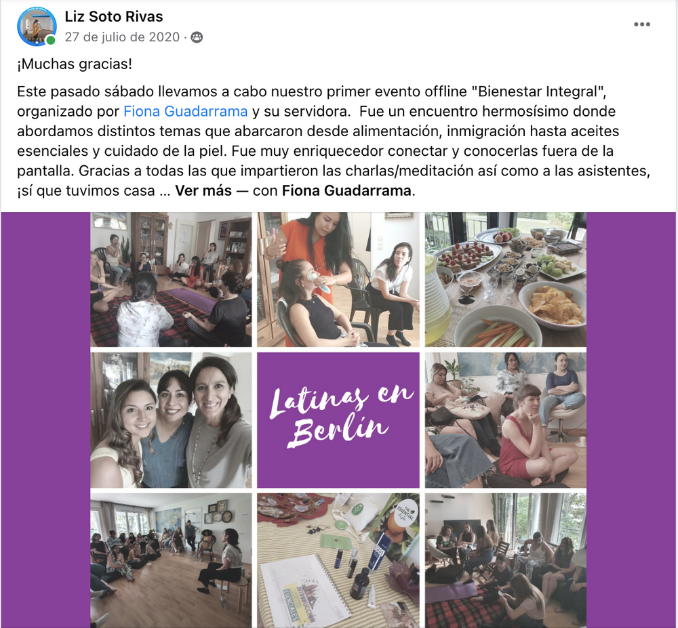The height and width of the screenshot is (628, 678).
Task: Click the Latinas en Berlín logo tile
Action: [338, 420]
